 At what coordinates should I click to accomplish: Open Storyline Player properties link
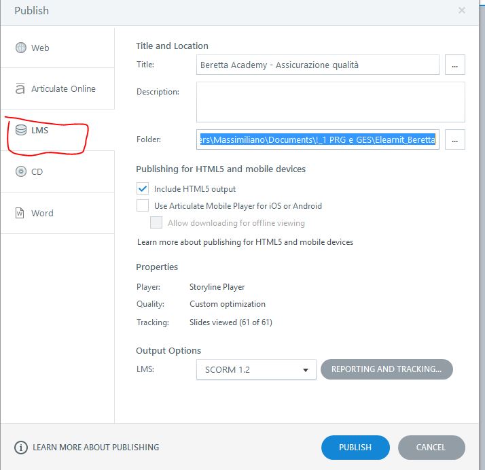[217, 287]
